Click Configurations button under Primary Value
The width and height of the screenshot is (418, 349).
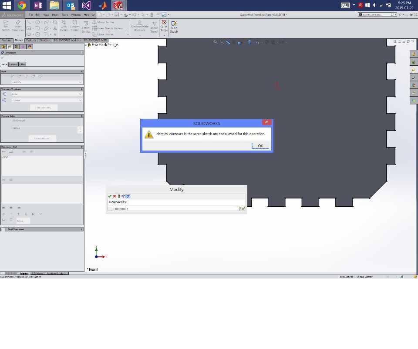pos(42,138)
